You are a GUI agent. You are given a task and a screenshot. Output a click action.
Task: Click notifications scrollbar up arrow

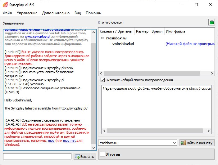93,32
